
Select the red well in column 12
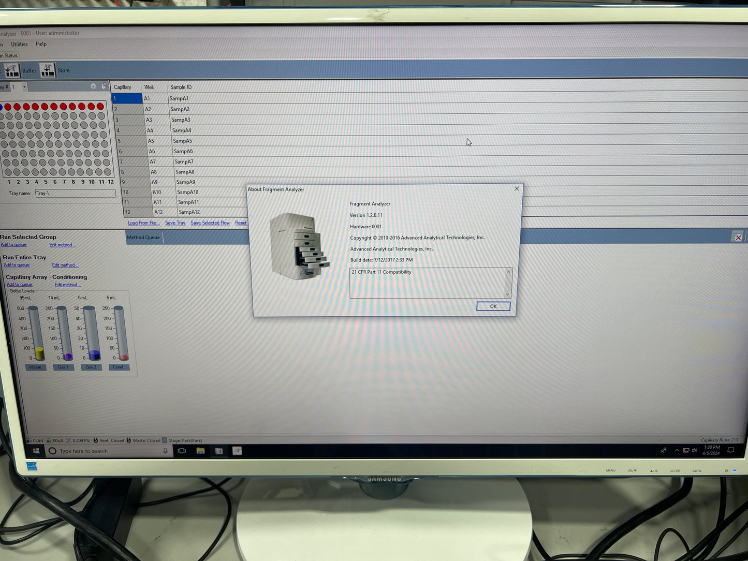click(100, 107)
